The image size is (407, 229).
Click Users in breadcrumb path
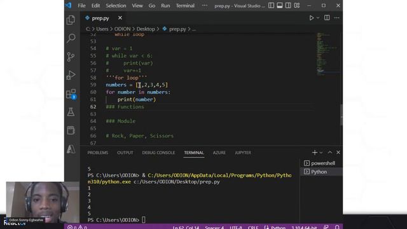[x=102, y=29]
